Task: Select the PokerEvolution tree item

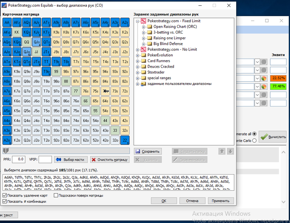Action: [x=160, y=55]
